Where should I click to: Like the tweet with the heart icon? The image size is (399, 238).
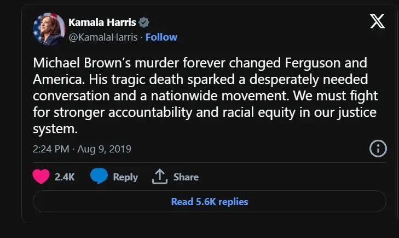point(41,177)
